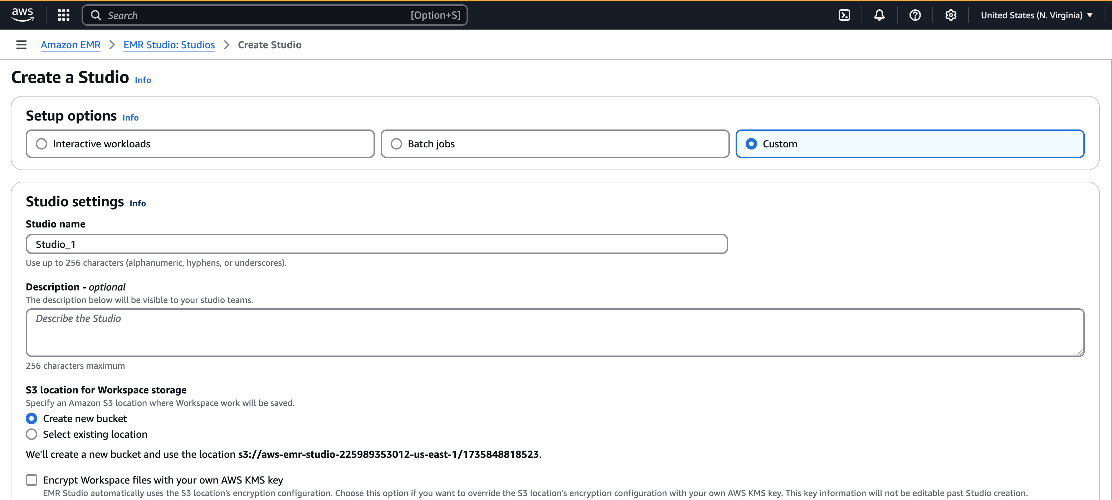The width and height of the screenshot is (1112, 500).
Task: Navigate to Amazon EMR breadcrumb
Action: coord(70,44)
